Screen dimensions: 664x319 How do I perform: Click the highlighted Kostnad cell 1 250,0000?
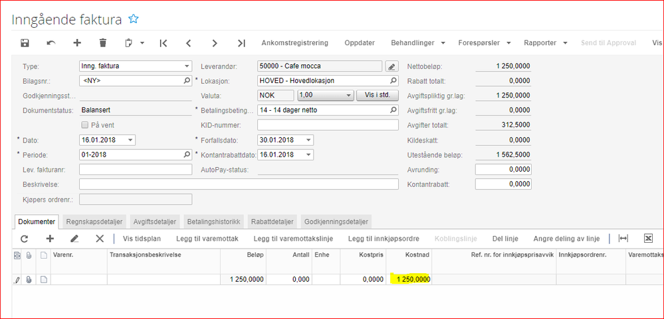[x=409, y=279]
